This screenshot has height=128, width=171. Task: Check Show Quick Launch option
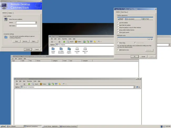(x=118, y=32)
